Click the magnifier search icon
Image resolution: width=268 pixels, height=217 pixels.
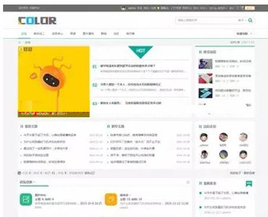(250, 20)
